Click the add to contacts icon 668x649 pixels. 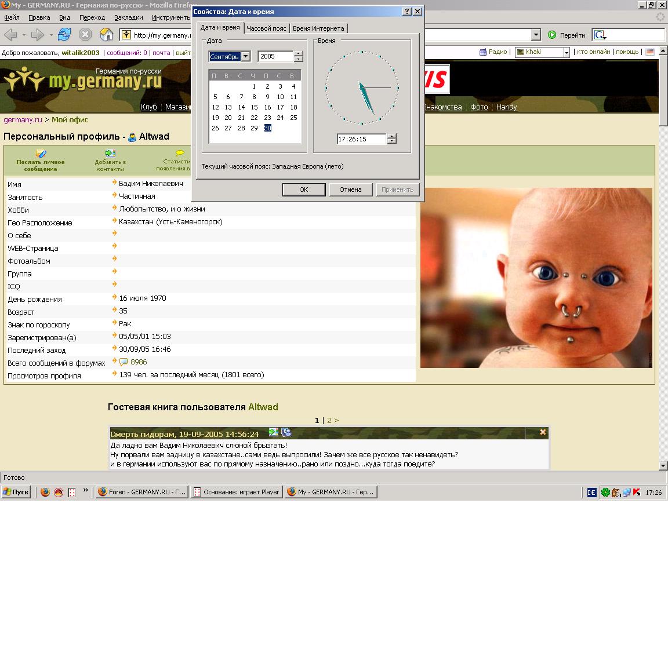click(110, 154)
